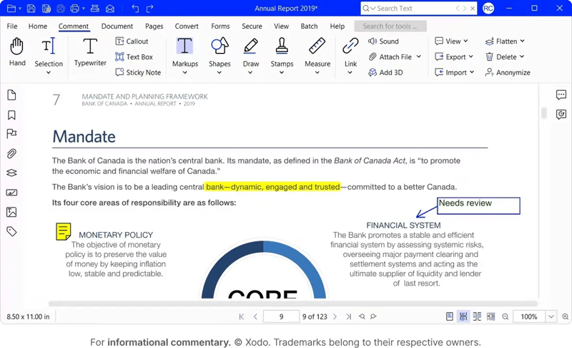Open the Export comments dropdown
This screenshot has width=572, height=348.
(471, 57)
